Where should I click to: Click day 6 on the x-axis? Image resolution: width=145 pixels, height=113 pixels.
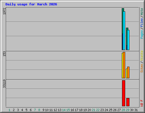31,110
